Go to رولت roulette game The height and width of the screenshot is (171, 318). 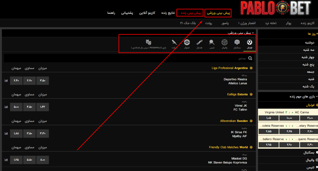(209, 23)
